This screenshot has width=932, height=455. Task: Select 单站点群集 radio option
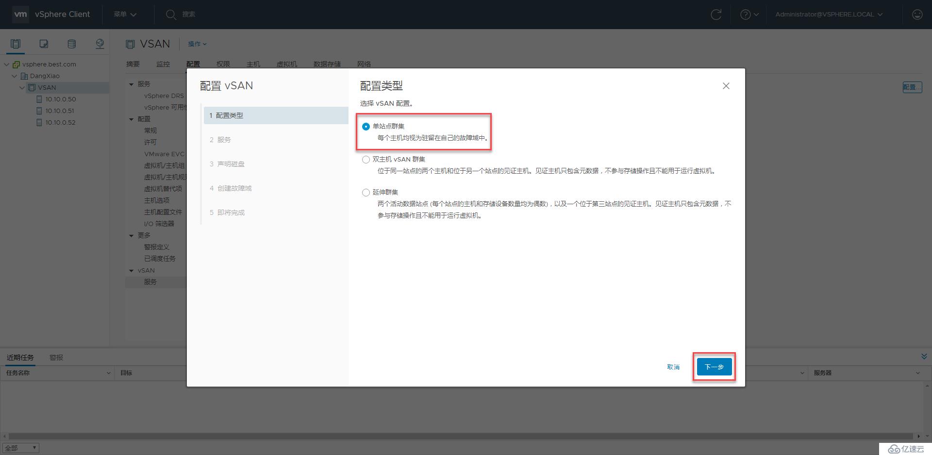[366, 126]
